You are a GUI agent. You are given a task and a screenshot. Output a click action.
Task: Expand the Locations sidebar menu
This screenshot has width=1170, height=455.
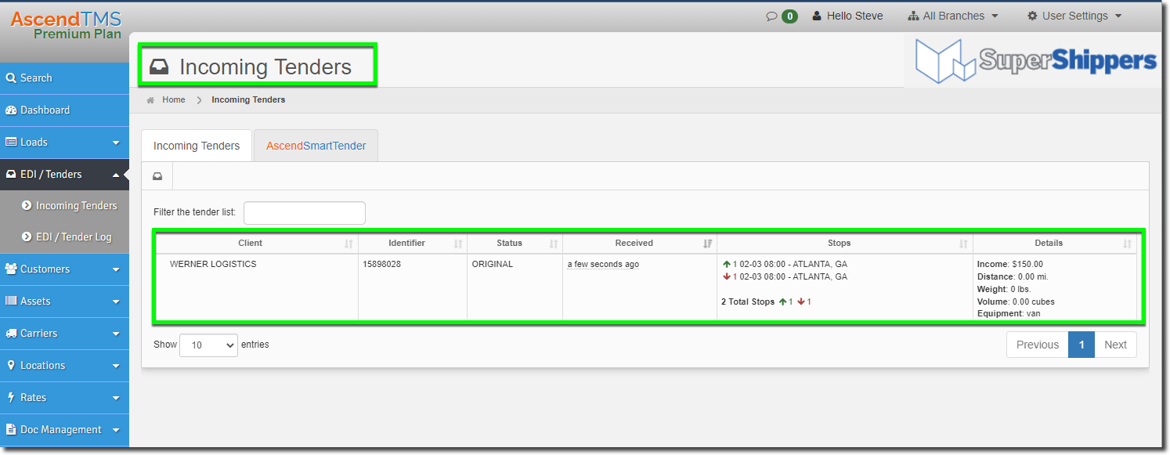116,366
